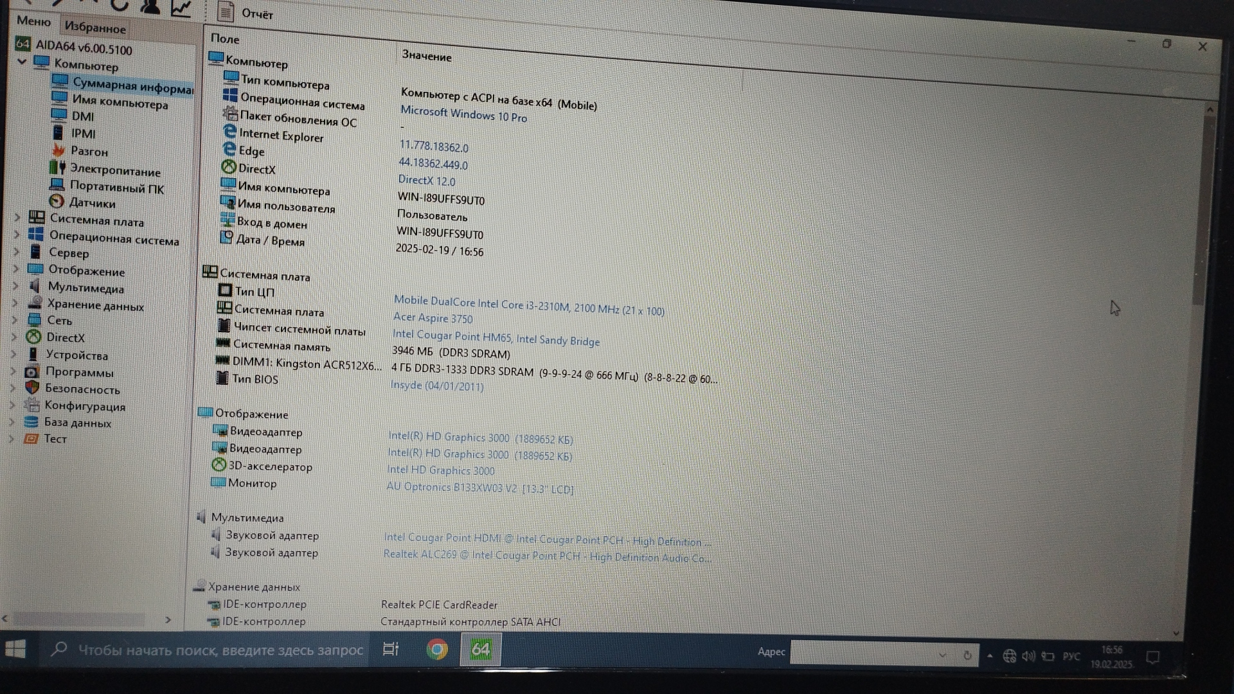Click the Сеть network icon in the tree
The height and width of the screenshot is (694, 1234).
click(34, 319)
